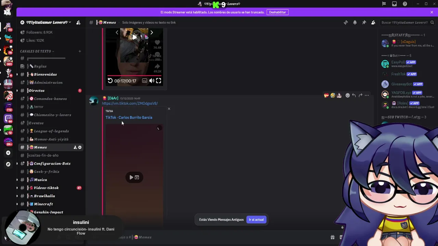Mute the video player volume
This screenshot has width=438, height=246.
coord(152,81)
